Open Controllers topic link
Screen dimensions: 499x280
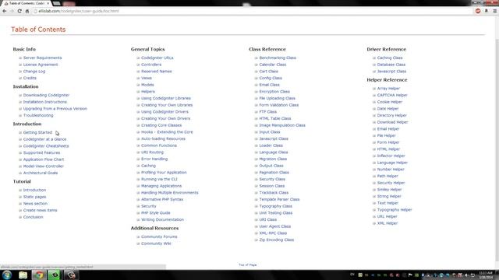click(x=151, y=65)
